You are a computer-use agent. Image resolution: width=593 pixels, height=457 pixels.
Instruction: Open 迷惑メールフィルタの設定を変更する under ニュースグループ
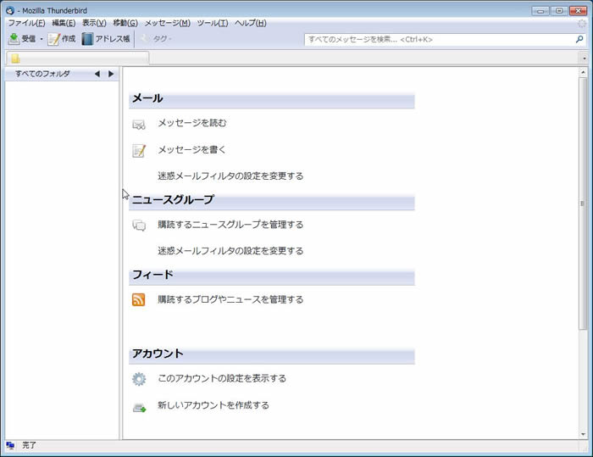[230, 251]
